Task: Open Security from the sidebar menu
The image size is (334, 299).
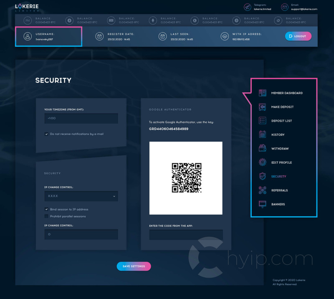Action: (x=278, y=177)
